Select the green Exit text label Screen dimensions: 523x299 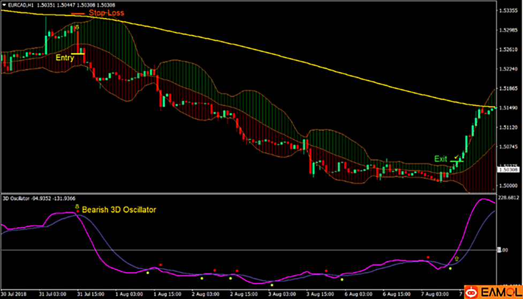pos(441,159)
